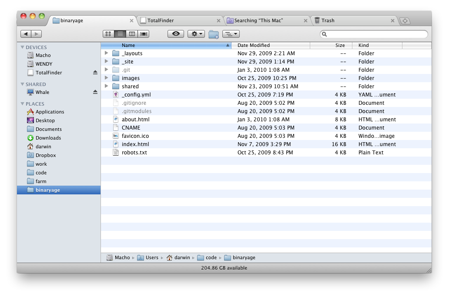Select the index.html file
Viewport: 449px width, 297px height.
tap(135, 144)
